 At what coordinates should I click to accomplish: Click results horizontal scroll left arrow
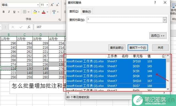68,93
